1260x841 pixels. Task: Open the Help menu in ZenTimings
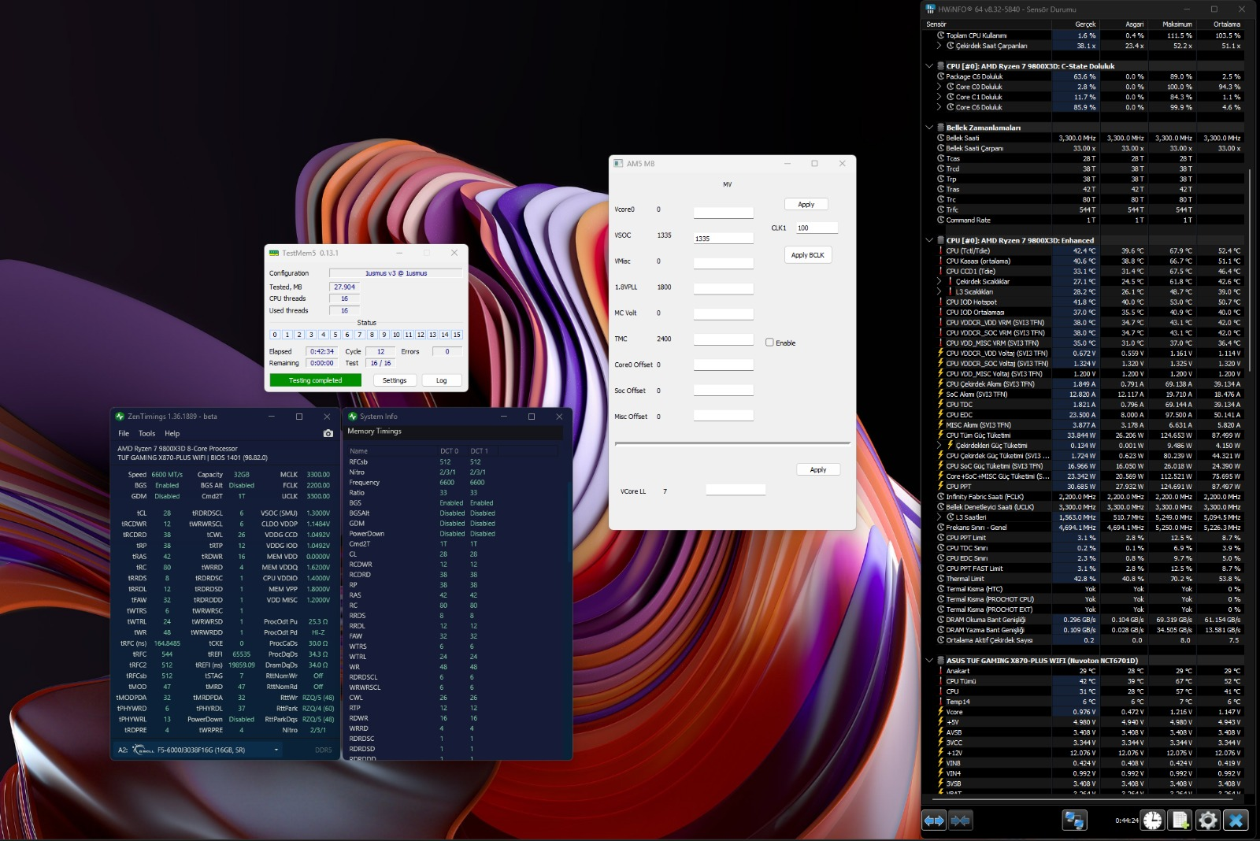pyautogui.click(x=172, y=433)
